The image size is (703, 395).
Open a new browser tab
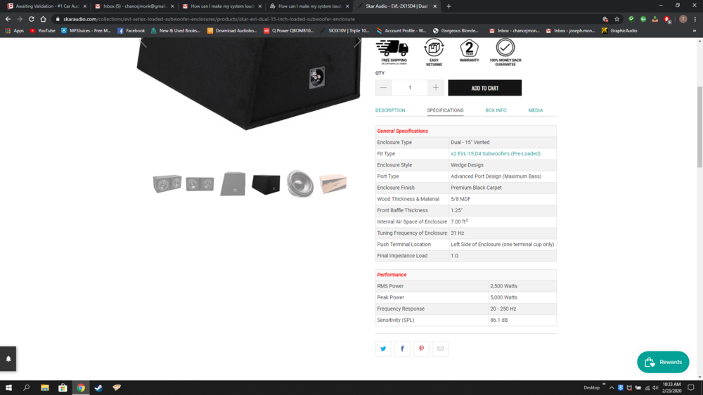coord(449,6)
